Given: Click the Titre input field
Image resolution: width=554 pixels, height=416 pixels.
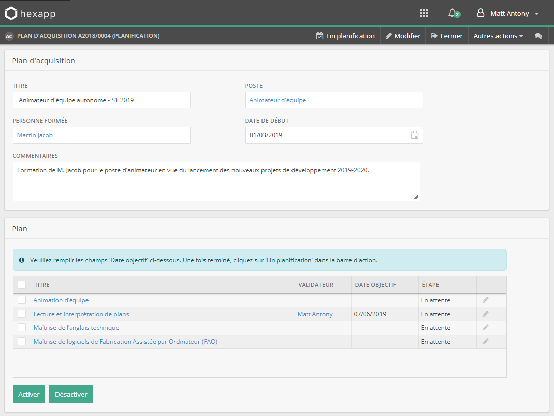Looking at the screenshot, I should [x=102, y=100].
